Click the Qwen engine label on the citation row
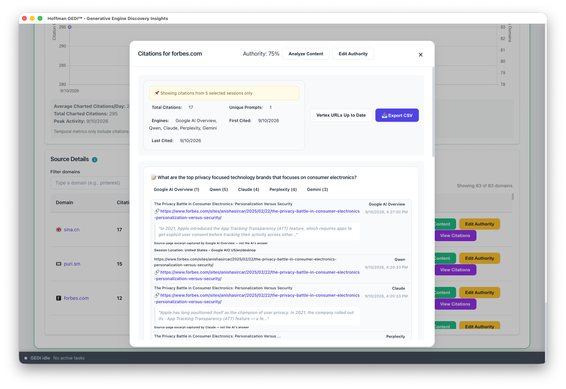The width and height of the screenshot is (566, 389). pos(400,260)
